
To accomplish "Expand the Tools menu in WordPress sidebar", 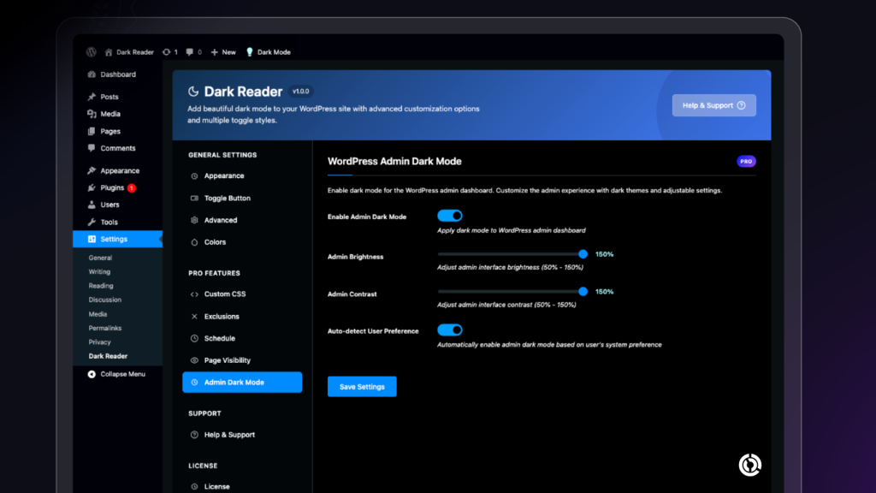I will click(109, 223).
